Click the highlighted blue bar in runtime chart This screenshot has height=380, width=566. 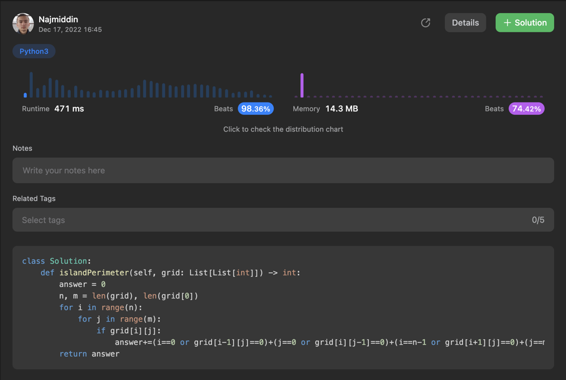click(x=25, y=95)
